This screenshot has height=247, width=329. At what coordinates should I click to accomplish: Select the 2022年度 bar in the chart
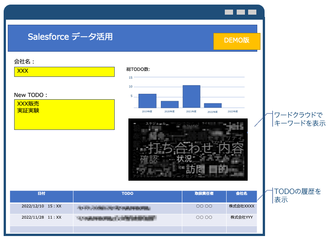[x=213, y=106]
